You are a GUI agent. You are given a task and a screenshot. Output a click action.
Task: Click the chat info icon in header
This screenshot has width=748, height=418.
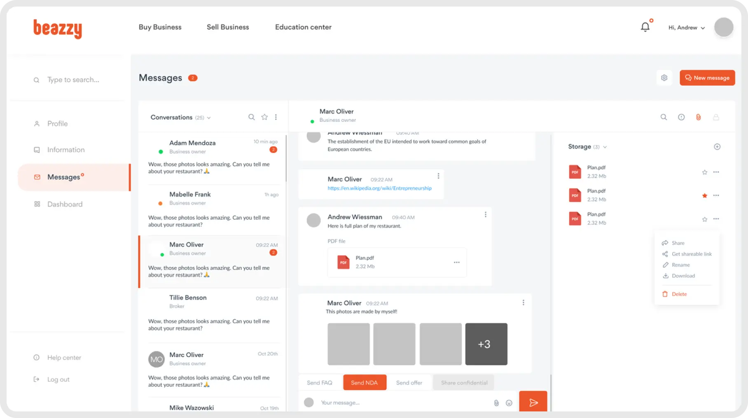coord(681,117)
